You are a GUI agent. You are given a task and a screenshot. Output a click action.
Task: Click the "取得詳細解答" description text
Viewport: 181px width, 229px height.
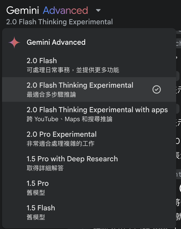pos(45,168)
